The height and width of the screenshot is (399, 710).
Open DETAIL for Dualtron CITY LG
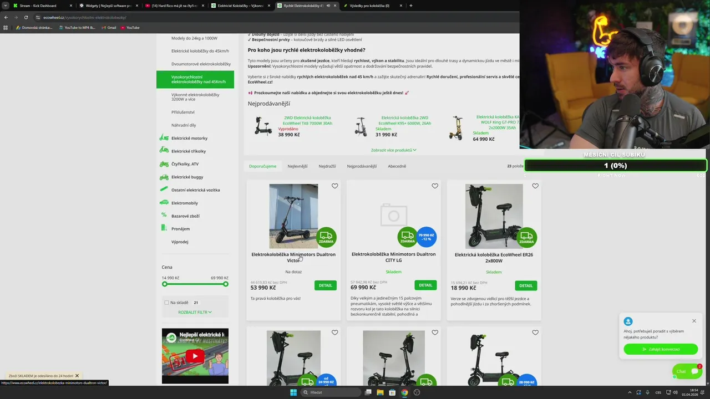425,285
